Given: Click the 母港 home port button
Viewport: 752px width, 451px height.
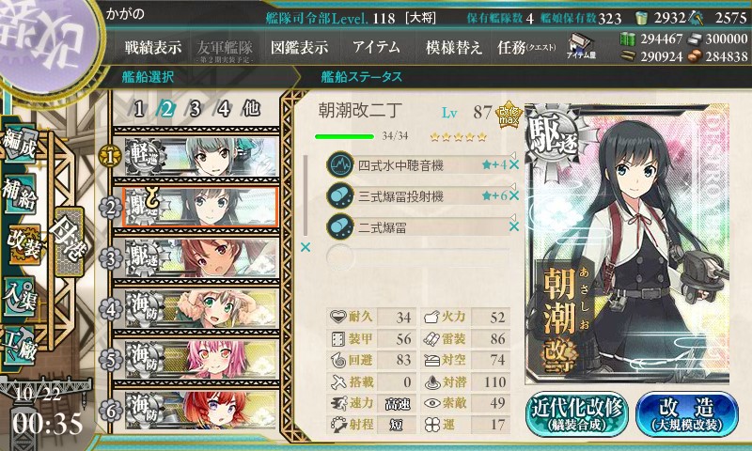Looking at the screenshot, I should coord(70,241).
